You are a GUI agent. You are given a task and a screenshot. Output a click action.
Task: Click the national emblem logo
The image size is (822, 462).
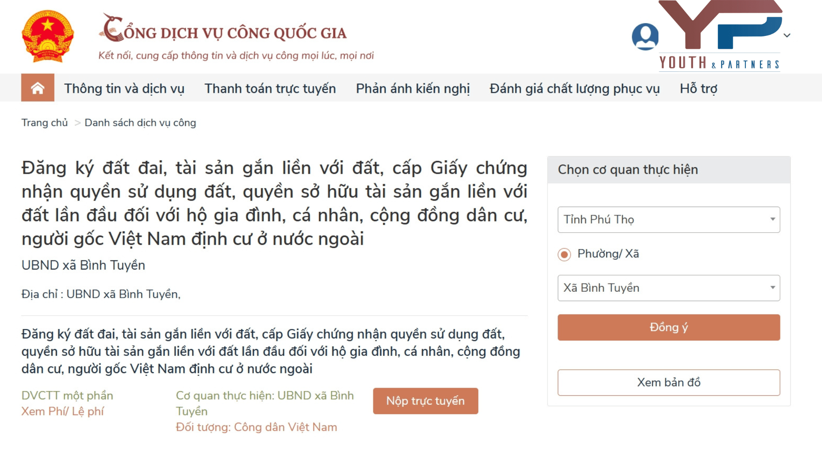click(47, 37)
